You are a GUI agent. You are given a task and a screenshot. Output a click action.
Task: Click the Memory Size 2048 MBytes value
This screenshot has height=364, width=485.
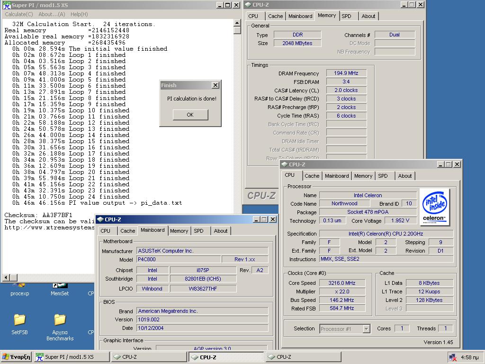pyautogui.click(x=297, y=43)
